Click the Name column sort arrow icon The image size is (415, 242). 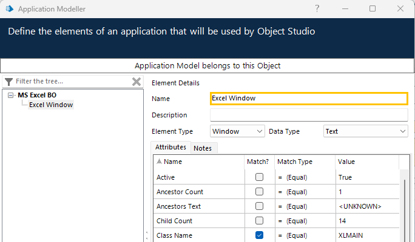(159, 162)
